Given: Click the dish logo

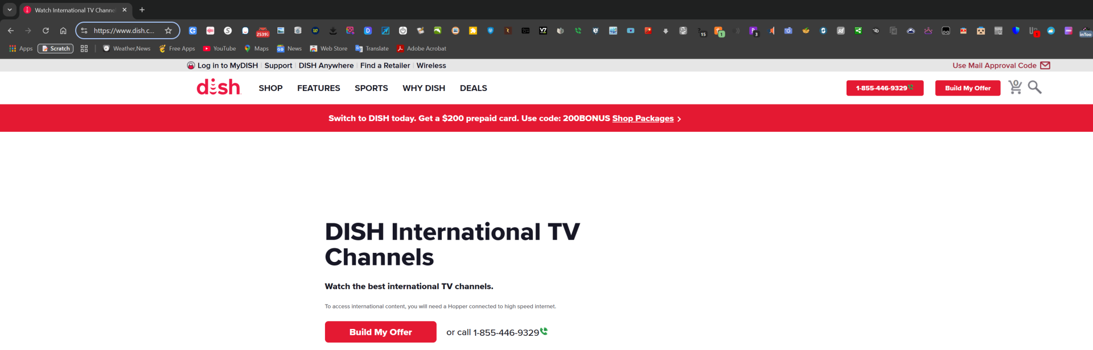Looking at the screenshot, I should [x=219, y=87].
